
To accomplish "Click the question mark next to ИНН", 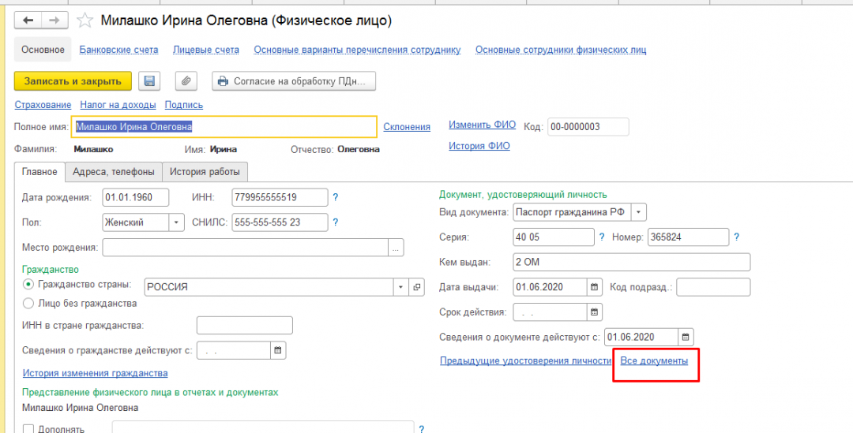I will (336, 197).
